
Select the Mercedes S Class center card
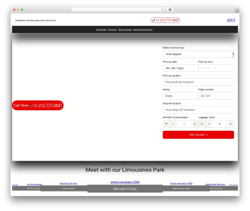(x=125, y=189)
